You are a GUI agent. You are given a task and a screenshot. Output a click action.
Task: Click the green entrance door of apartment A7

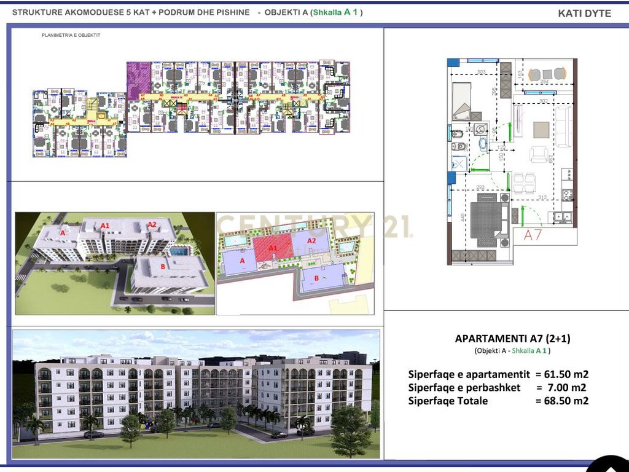pyautogui.click(x=523, y=215)
